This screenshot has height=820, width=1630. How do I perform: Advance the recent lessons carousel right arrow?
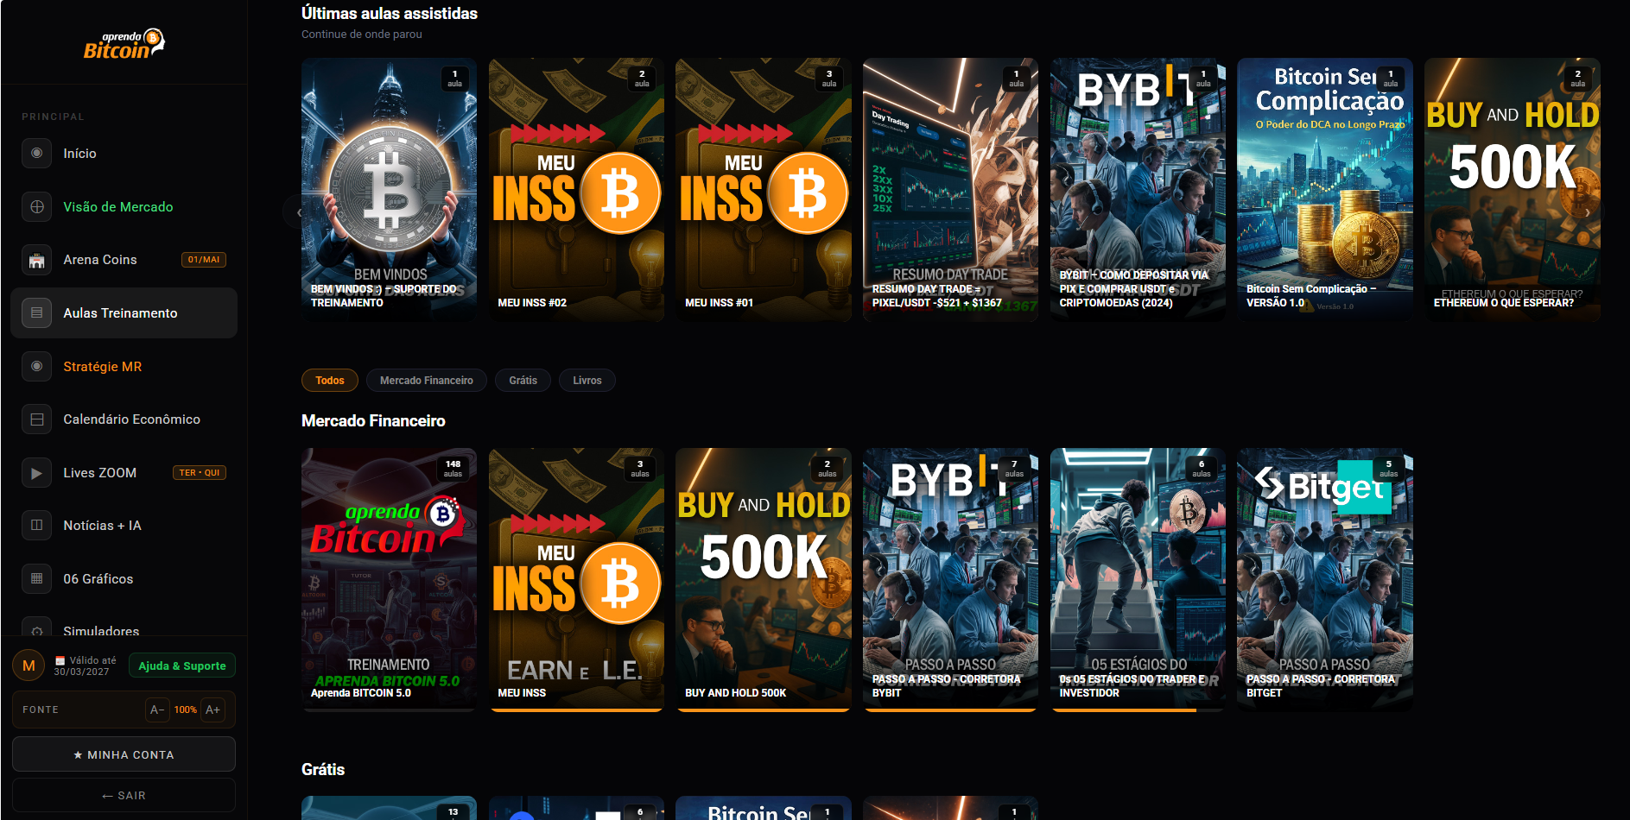pyautogui.click(x=1588, y=211)
